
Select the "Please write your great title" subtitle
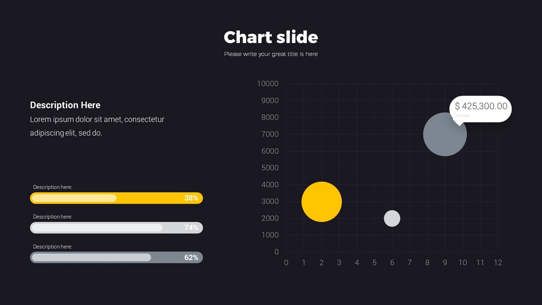click(x=271, y=54)
